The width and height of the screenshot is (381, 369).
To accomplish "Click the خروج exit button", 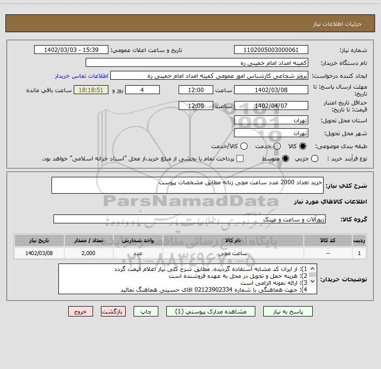I will [x=81, y=312].
